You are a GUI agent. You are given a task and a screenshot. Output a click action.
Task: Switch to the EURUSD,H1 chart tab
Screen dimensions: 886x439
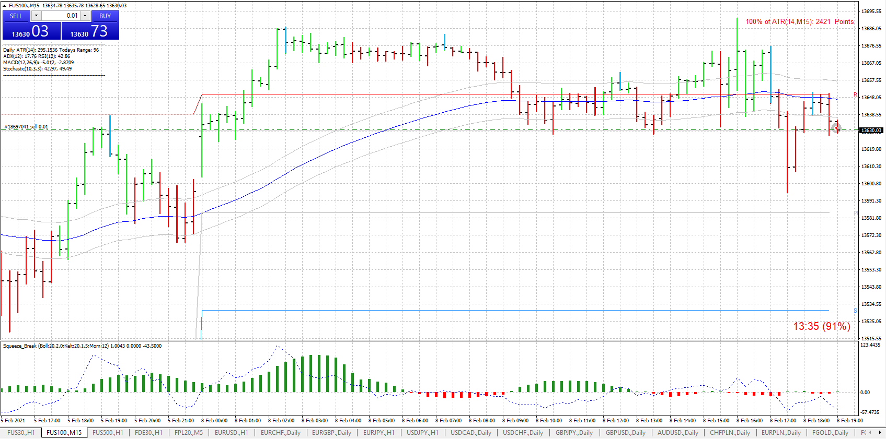[232, 433]
